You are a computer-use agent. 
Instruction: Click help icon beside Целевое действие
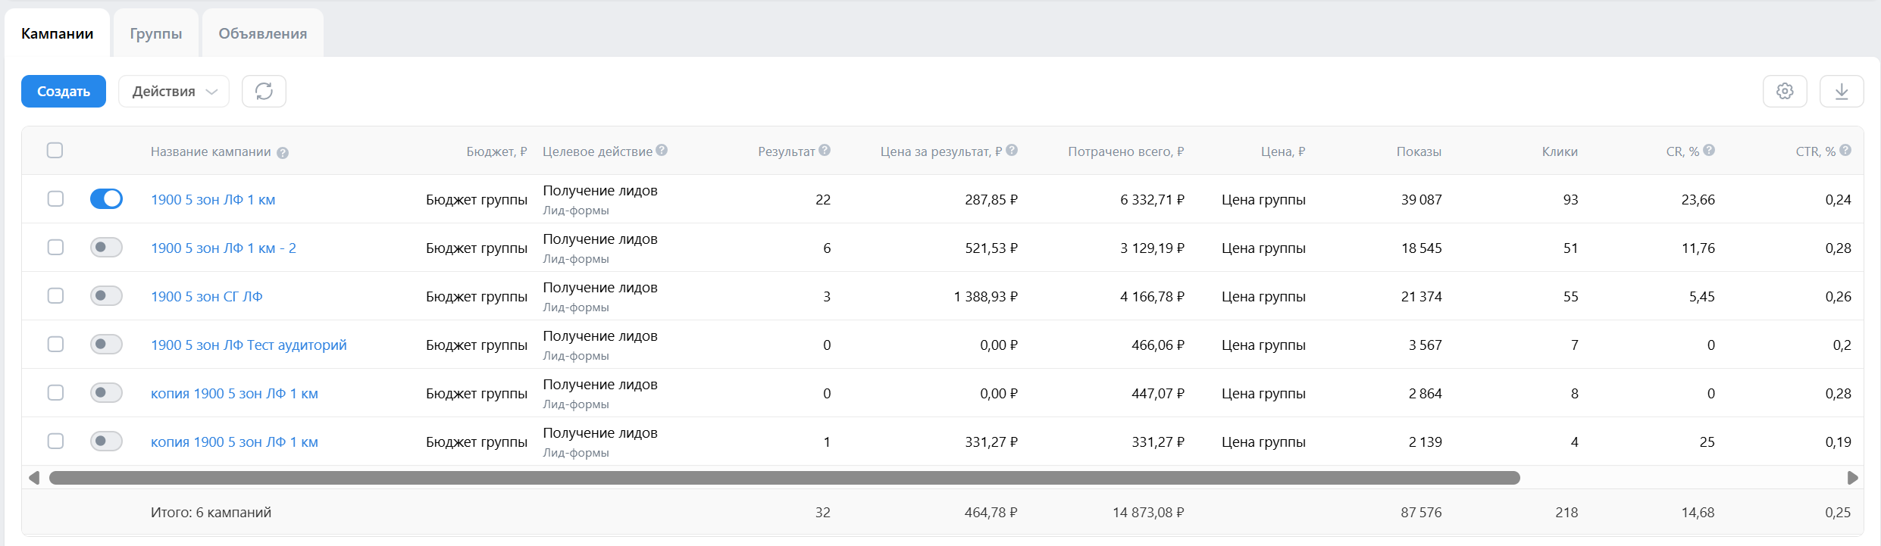click(662, 151)
